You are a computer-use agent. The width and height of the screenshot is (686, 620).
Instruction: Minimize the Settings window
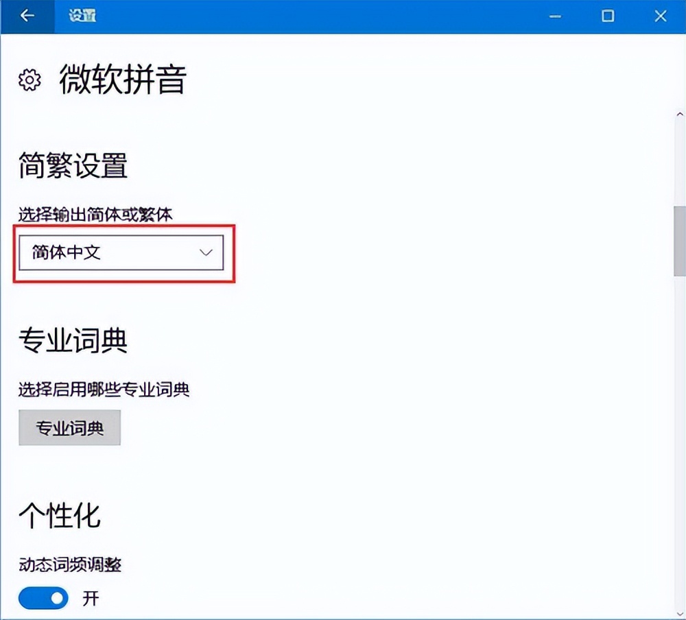[x=555, y=15]
